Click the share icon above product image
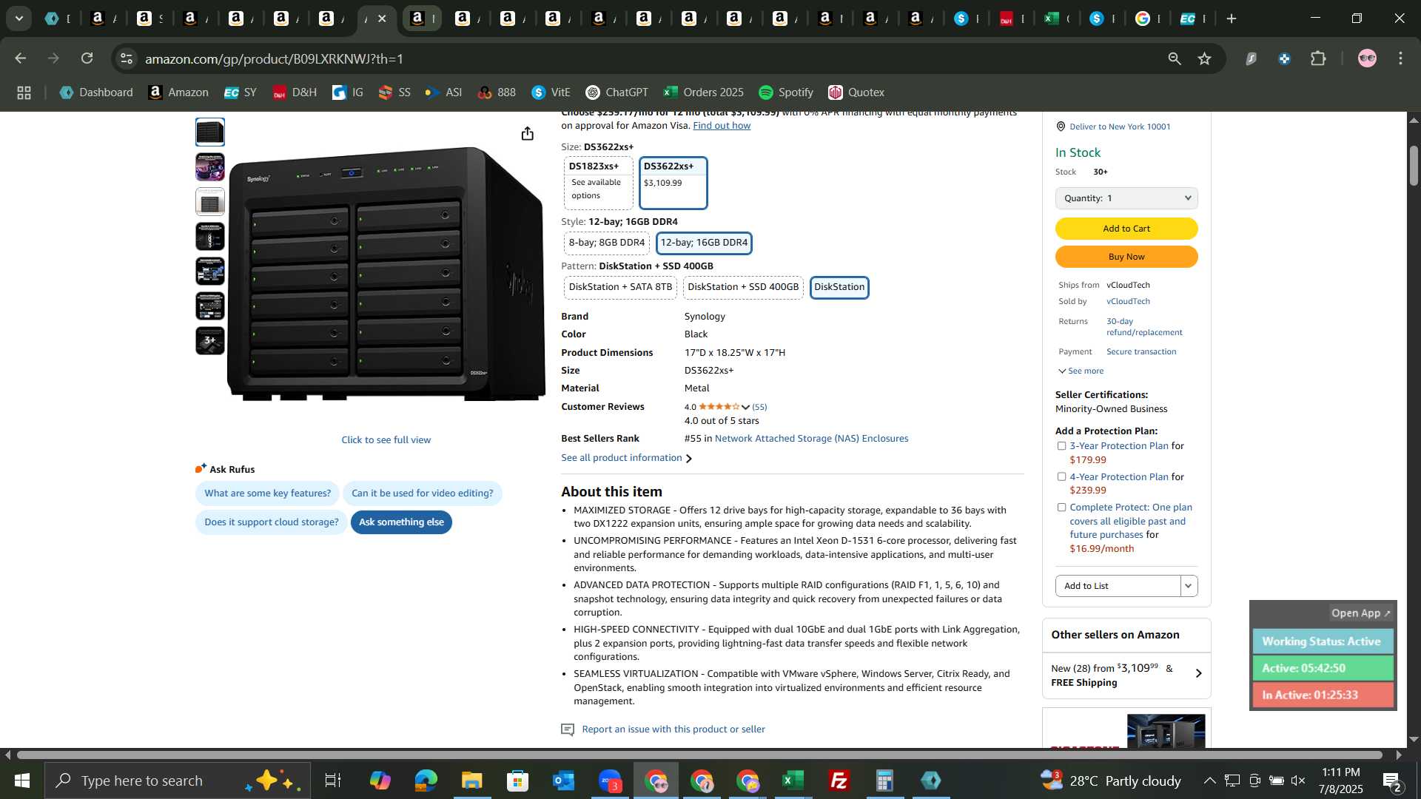Viewport: 1421px width, 799px height. coord(527,133)
